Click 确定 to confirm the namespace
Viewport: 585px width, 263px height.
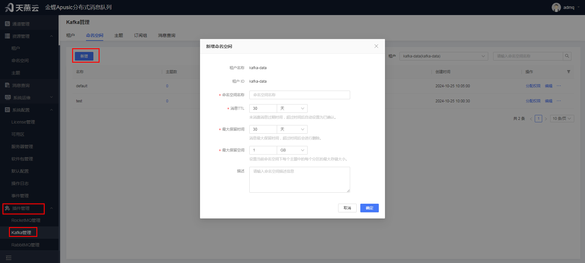click(370, 208)
